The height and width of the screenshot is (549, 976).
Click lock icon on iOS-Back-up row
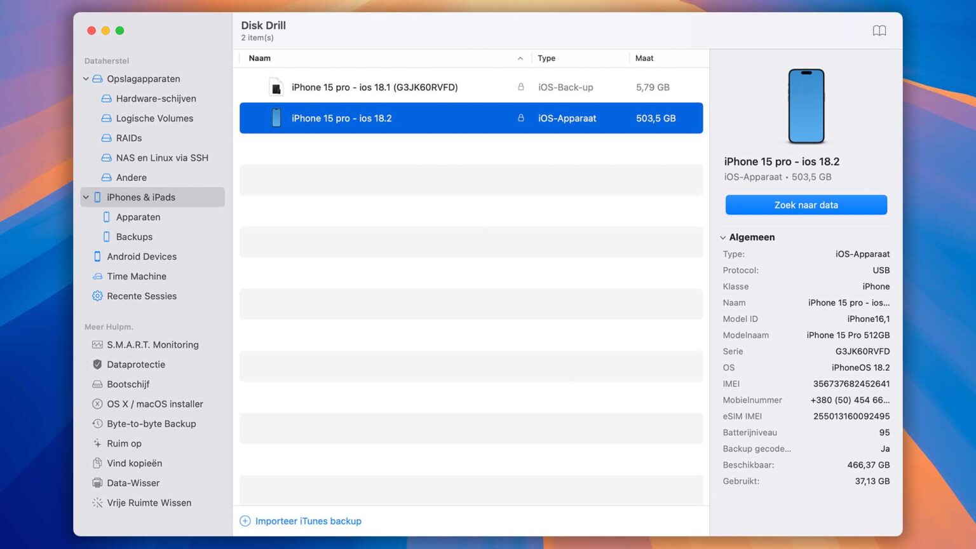pyautogui.click(x=520, y=87)
